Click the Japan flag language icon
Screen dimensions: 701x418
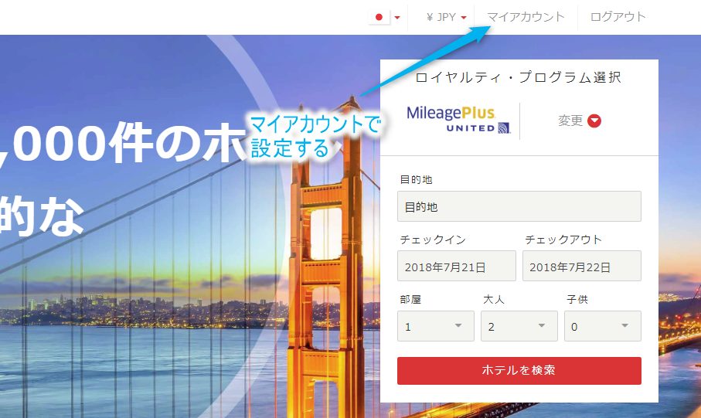(379, 17)
